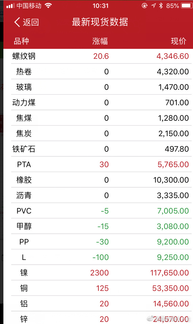Tap the 返回 back button text
This screenshot has height=324, width=193.
pos(31,22)
